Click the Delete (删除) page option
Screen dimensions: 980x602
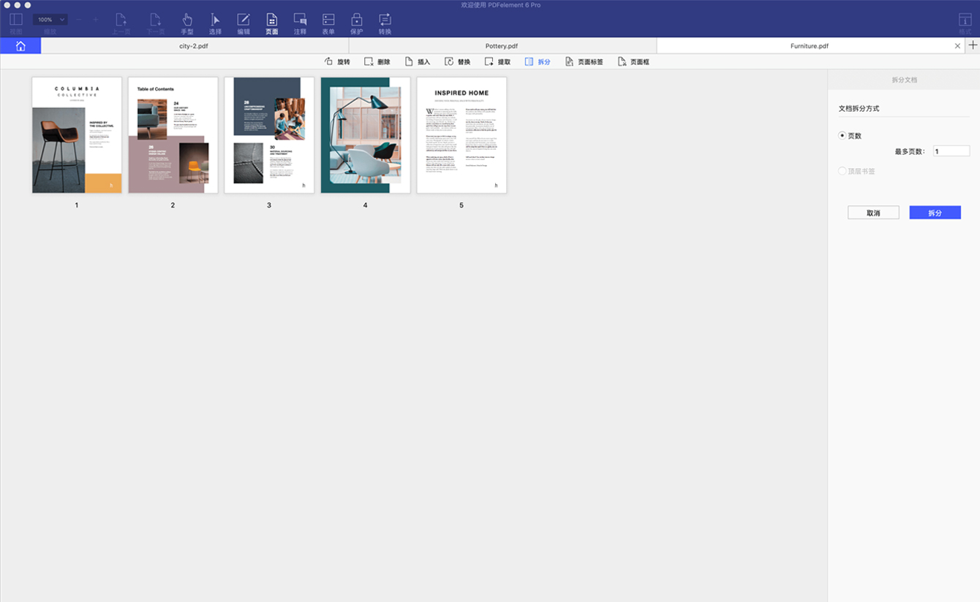(377, 62)
